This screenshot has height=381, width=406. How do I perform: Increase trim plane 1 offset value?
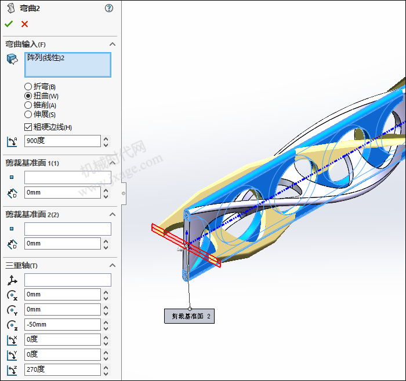click(x=106, y=190)
